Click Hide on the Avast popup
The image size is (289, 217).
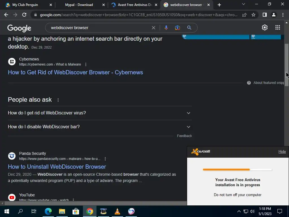282,152
